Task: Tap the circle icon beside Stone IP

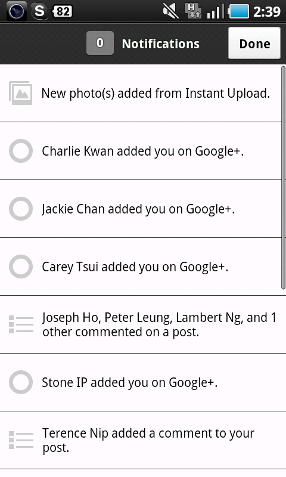Action: pyautogui.click(x=21, y=382)
